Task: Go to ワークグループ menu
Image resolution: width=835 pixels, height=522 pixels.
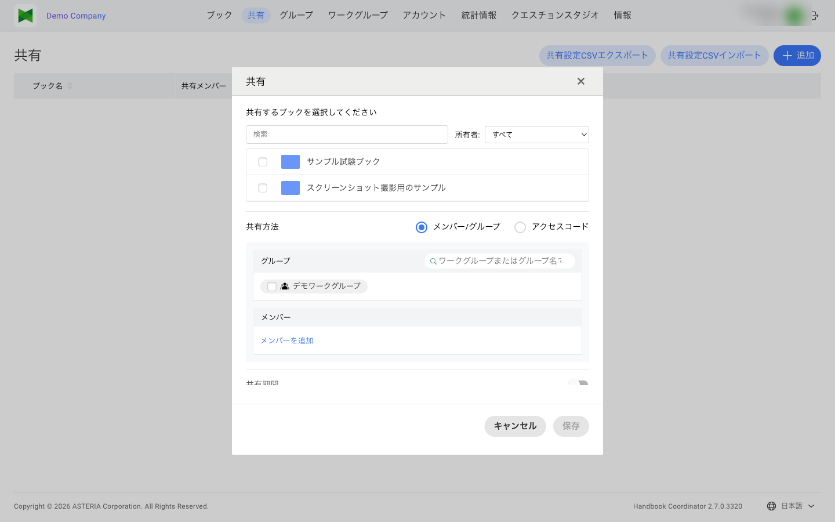Action: tap(358, 15)
